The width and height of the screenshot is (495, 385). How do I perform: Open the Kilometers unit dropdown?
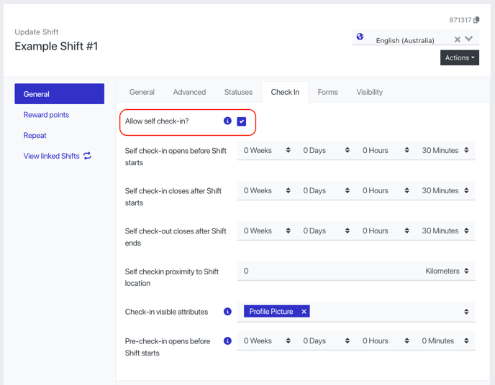click(447, 271)
